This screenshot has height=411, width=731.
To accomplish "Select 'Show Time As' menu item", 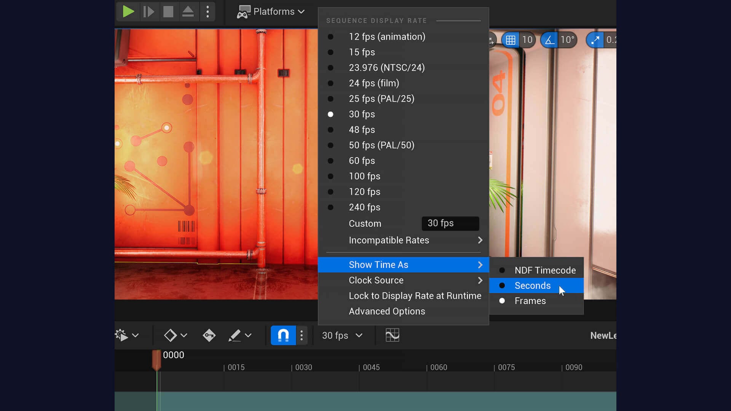I will tap(378, 264).
